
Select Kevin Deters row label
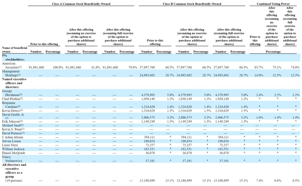(x=12, y=110)
